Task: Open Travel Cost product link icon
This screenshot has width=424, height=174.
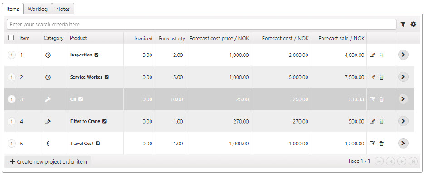Action: 98,144
